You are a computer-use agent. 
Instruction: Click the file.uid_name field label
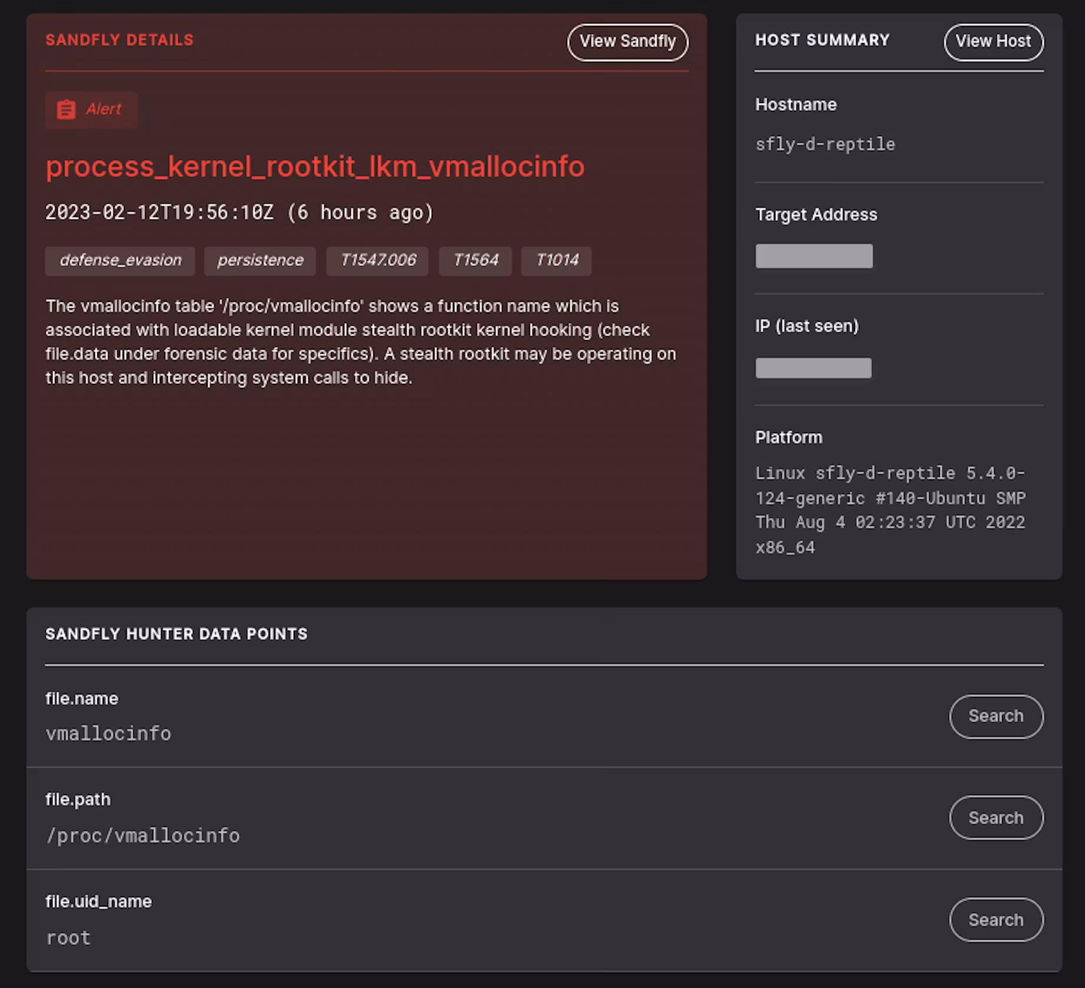[x=98, y=902]
